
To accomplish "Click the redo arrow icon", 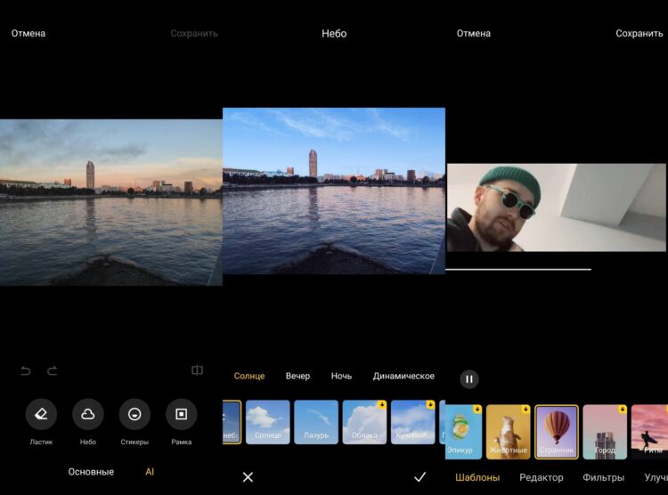I will [53, 370].
